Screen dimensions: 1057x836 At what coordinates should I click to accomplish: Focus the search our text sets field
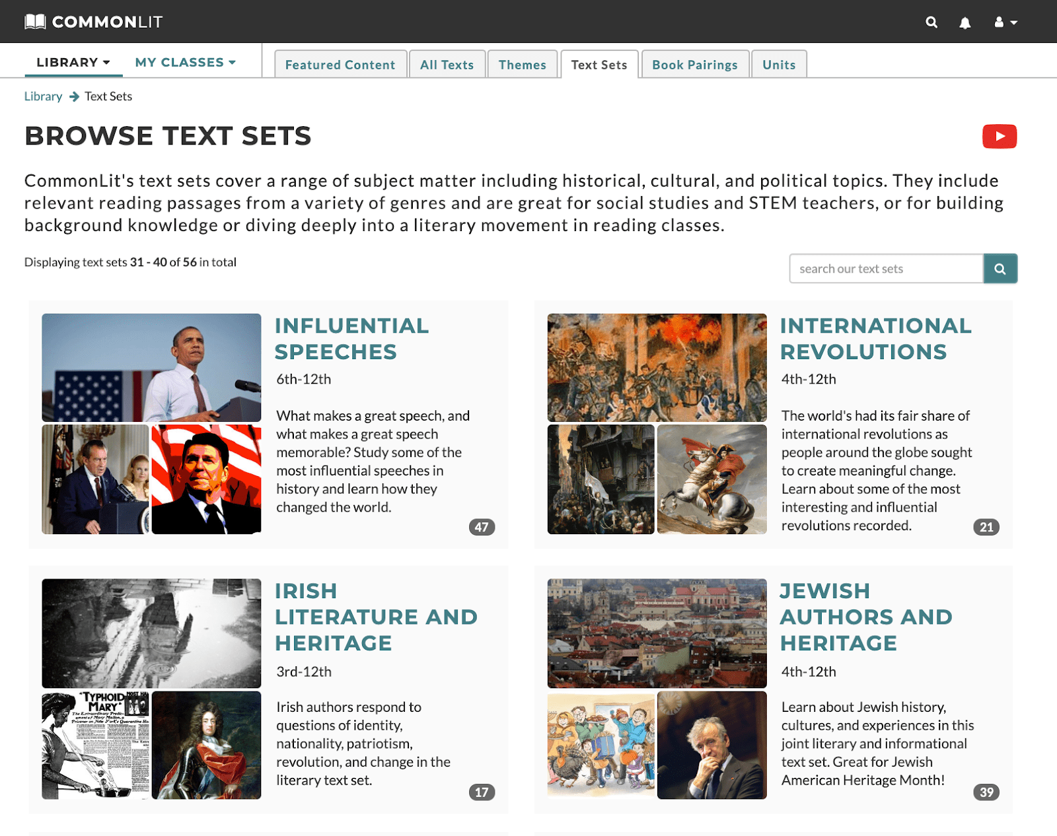(886, 269)
